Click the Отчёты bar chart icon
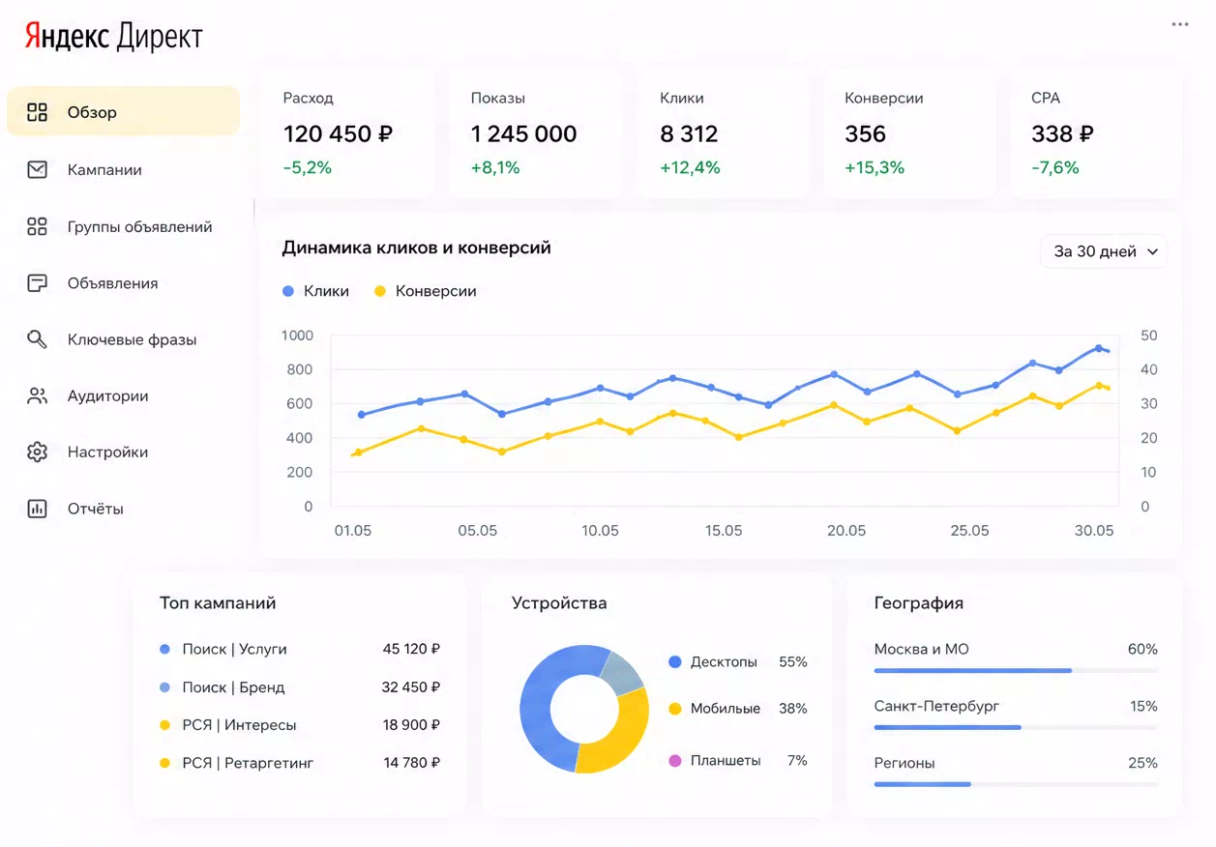The width and height of the screenshot is (1216, 847). click(37, 509)
